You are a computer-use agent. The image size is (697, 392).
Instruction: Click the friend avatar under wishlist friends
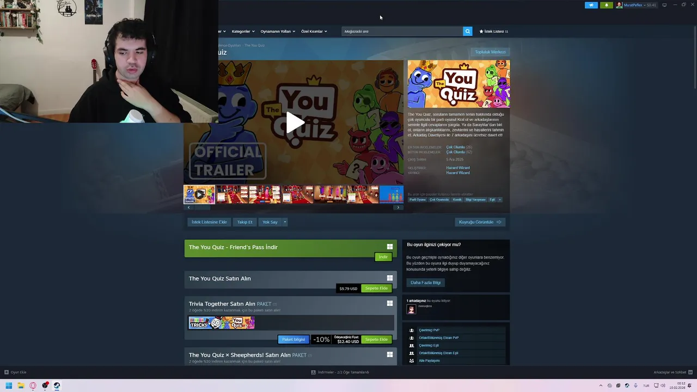click(411, 309)
